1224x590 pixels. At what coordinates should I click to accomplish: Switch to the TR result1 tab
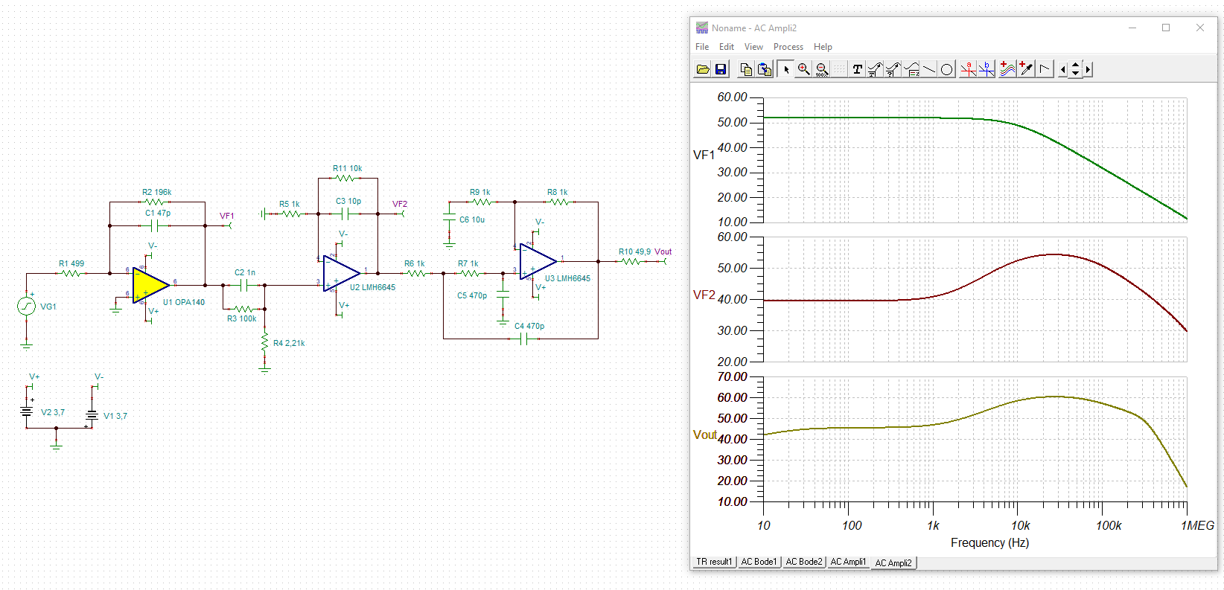click(x=714, y=562)
